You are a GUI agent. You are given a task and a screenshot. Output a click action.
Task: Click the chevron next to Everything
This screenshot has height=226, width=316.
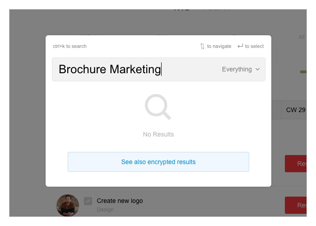(x=257, y=69)
